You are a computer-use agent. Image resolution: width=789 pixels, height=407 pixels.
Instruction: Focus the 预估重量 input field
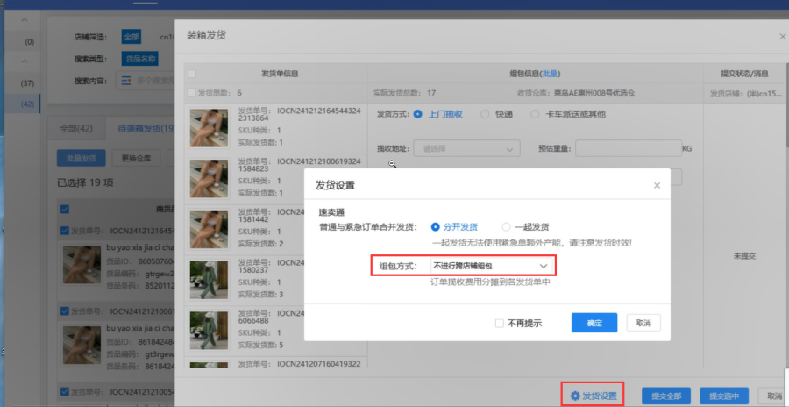click(x=629, y=148)
